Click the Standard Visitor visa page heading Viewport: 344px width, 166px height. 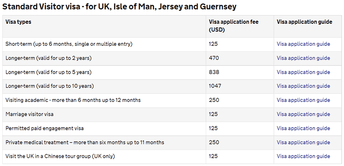[x=119, y=7]
